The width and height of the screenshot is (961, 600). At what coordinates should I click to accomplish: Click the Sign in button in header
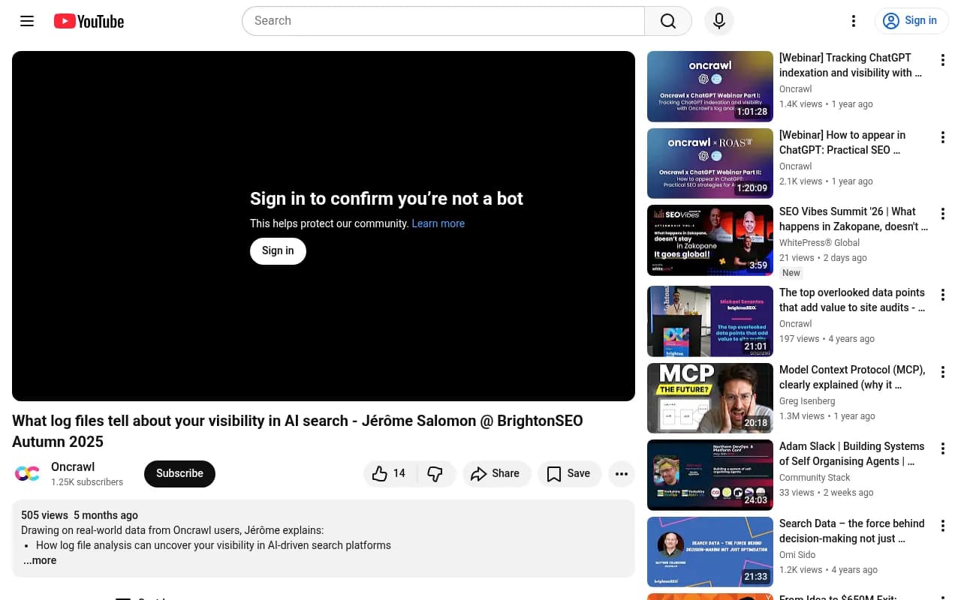[x=911, y=21]
